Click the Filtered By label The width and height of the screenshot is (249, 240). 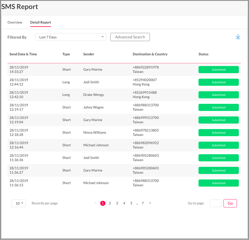pyautogui.click(x=17, y=37)
